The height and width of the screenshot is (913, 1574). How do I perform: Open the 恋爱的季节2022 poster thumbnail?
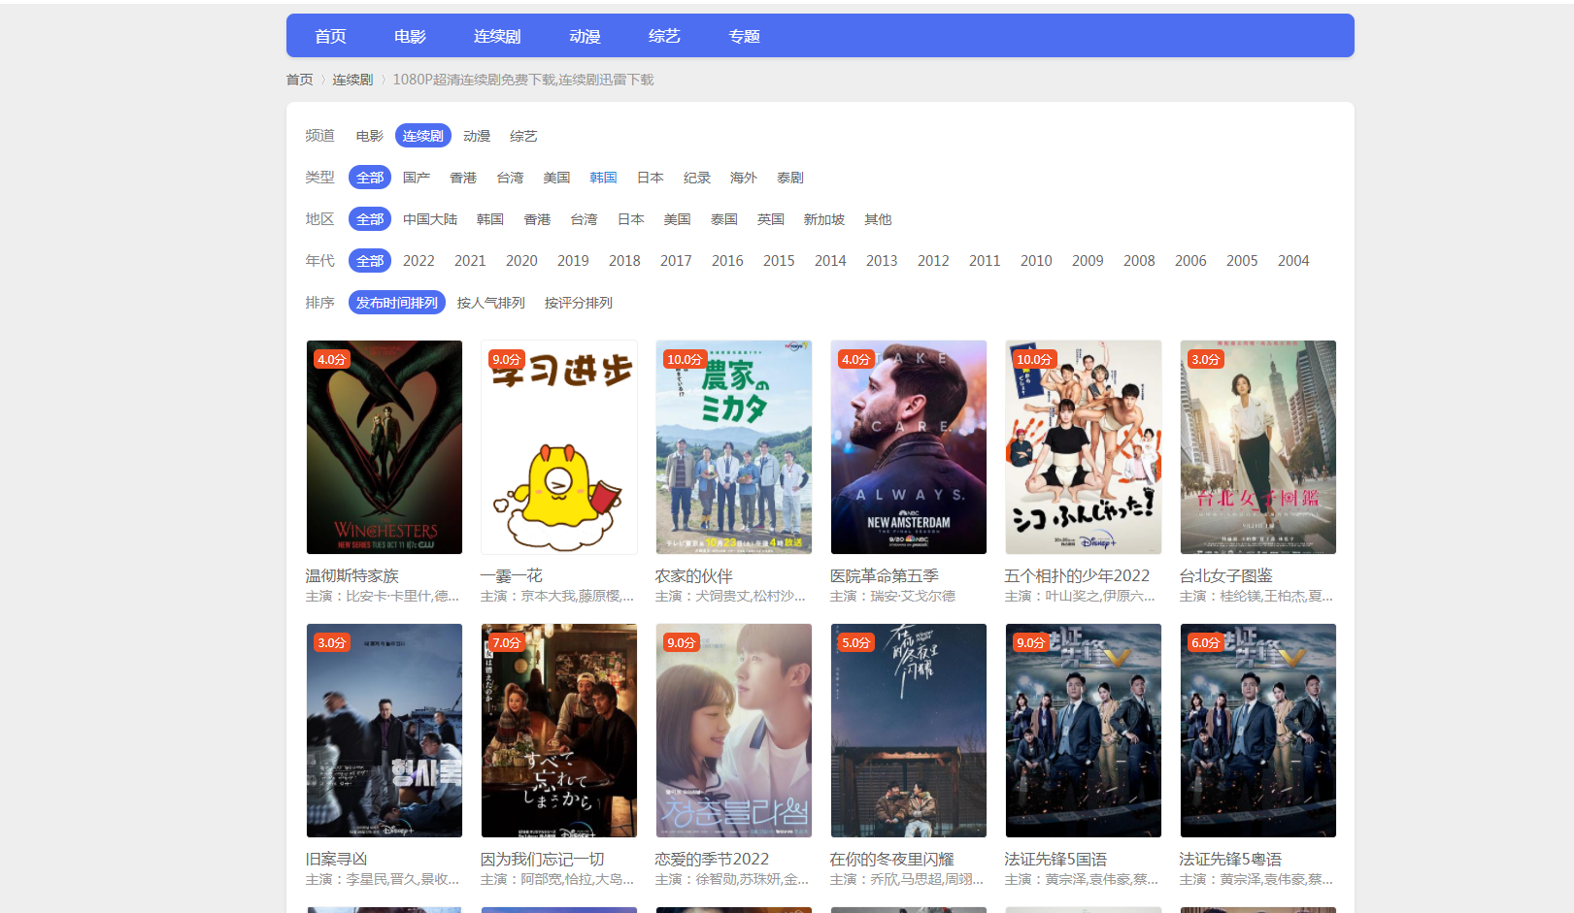[x=734, y=731]
